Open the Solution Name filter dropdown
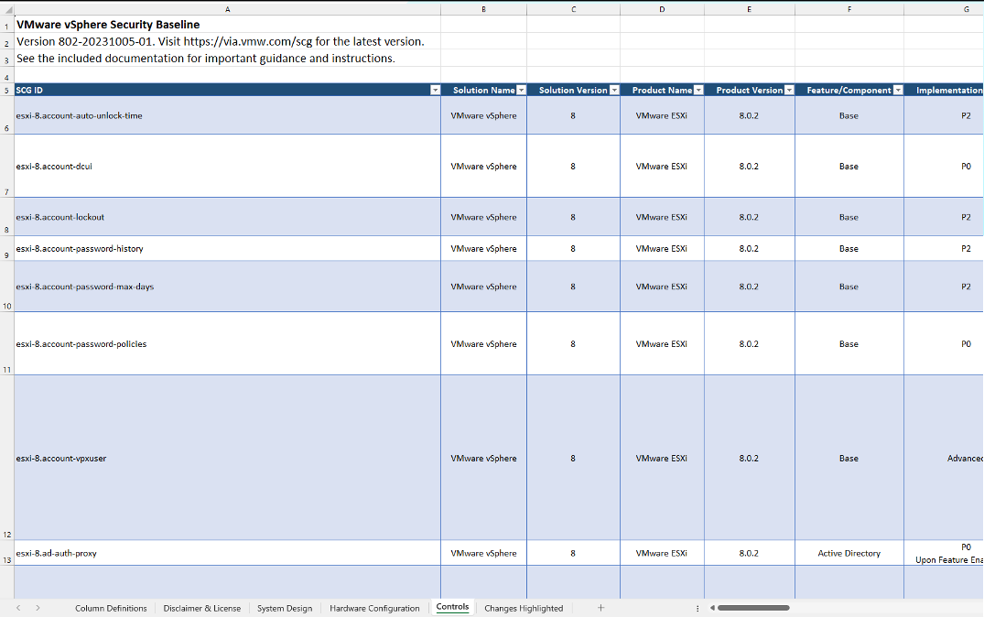 [x=522, y=91]
